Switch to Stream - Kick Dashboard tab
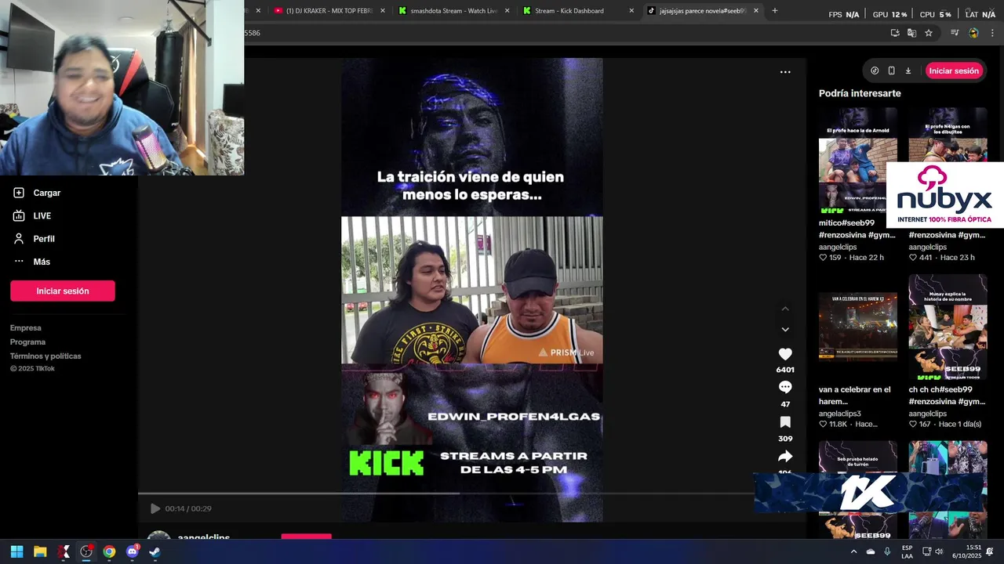 (578, 11)
